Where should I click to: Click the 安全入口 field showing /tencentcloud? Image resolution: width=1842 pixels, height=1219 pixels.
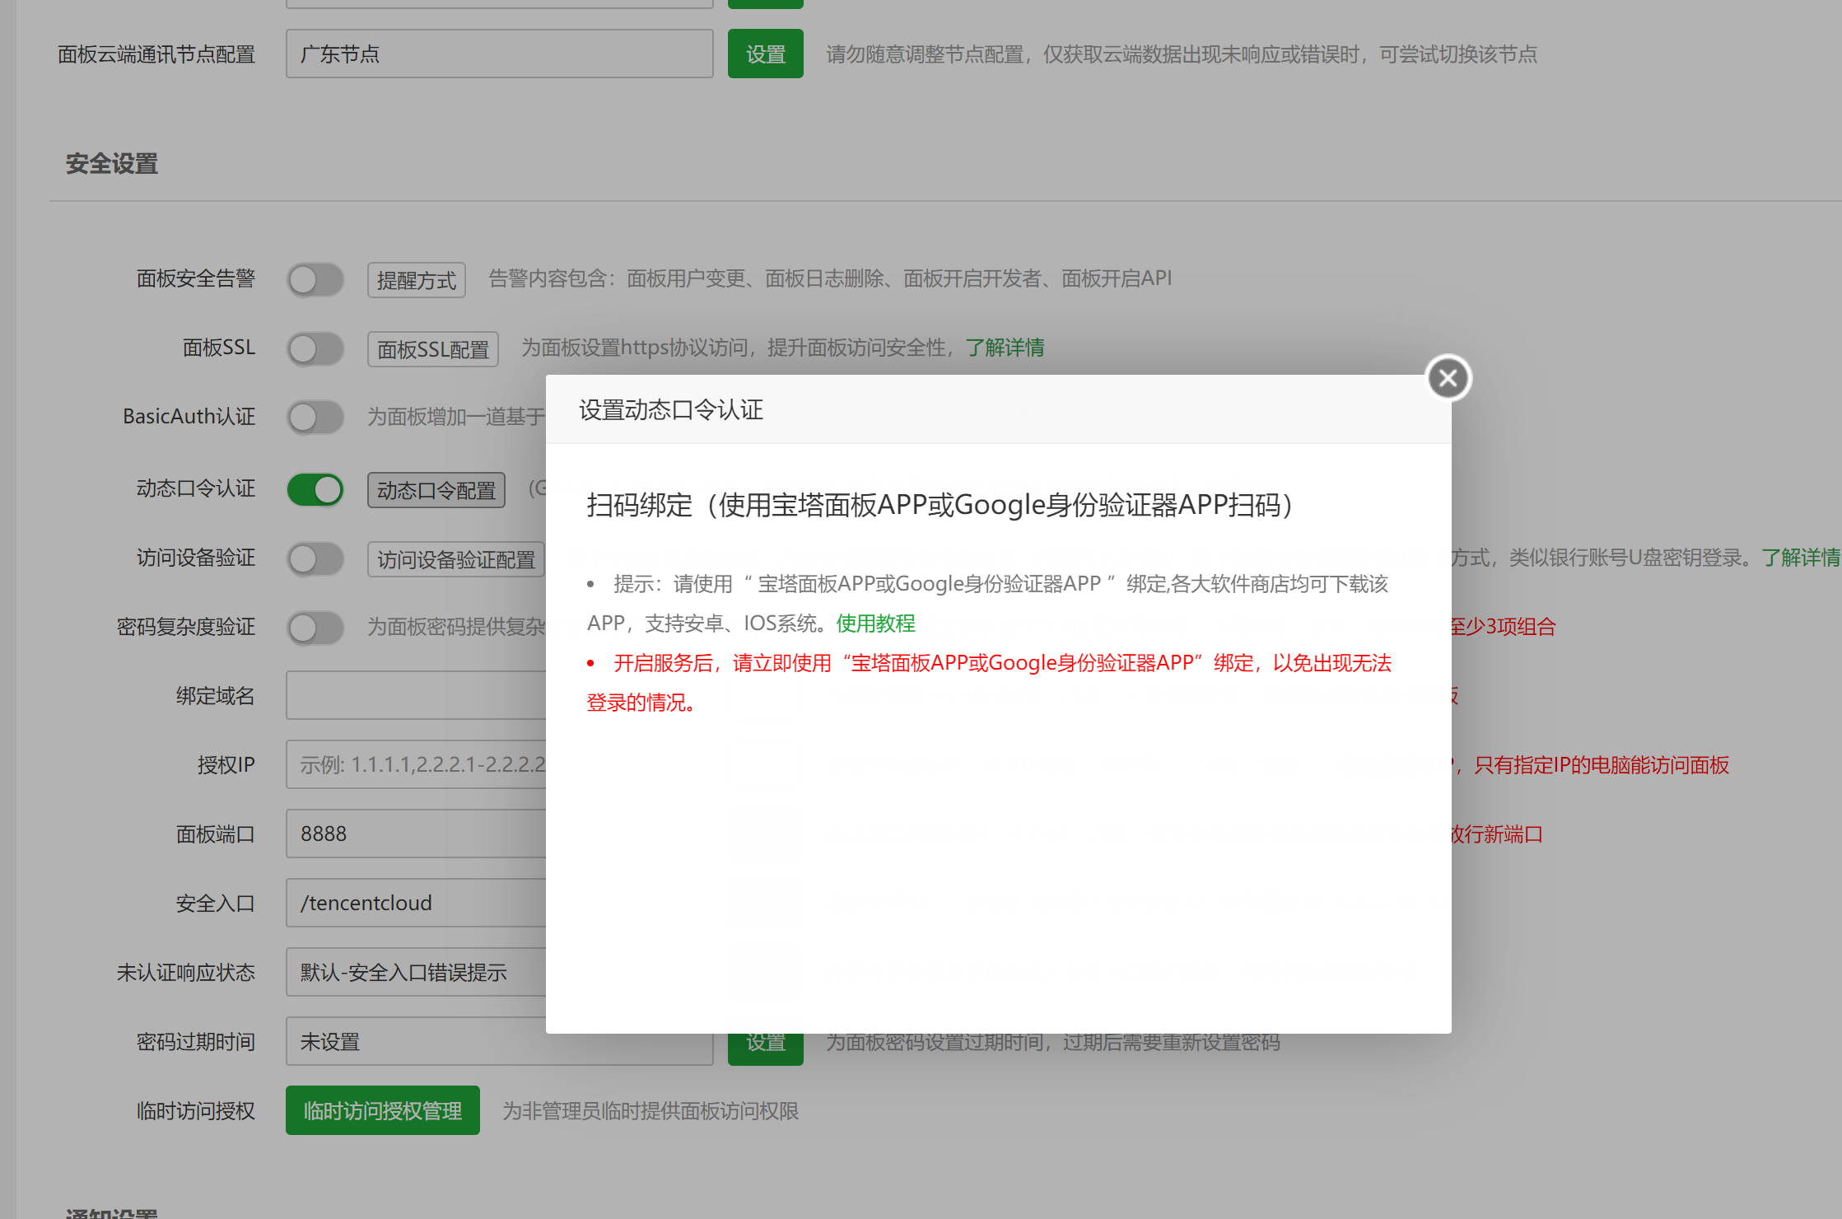coord(416,903)
